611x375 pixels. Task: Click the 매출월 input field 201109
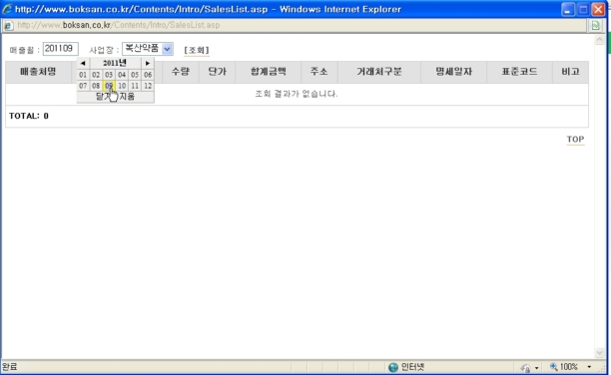[x=60, y=49]
